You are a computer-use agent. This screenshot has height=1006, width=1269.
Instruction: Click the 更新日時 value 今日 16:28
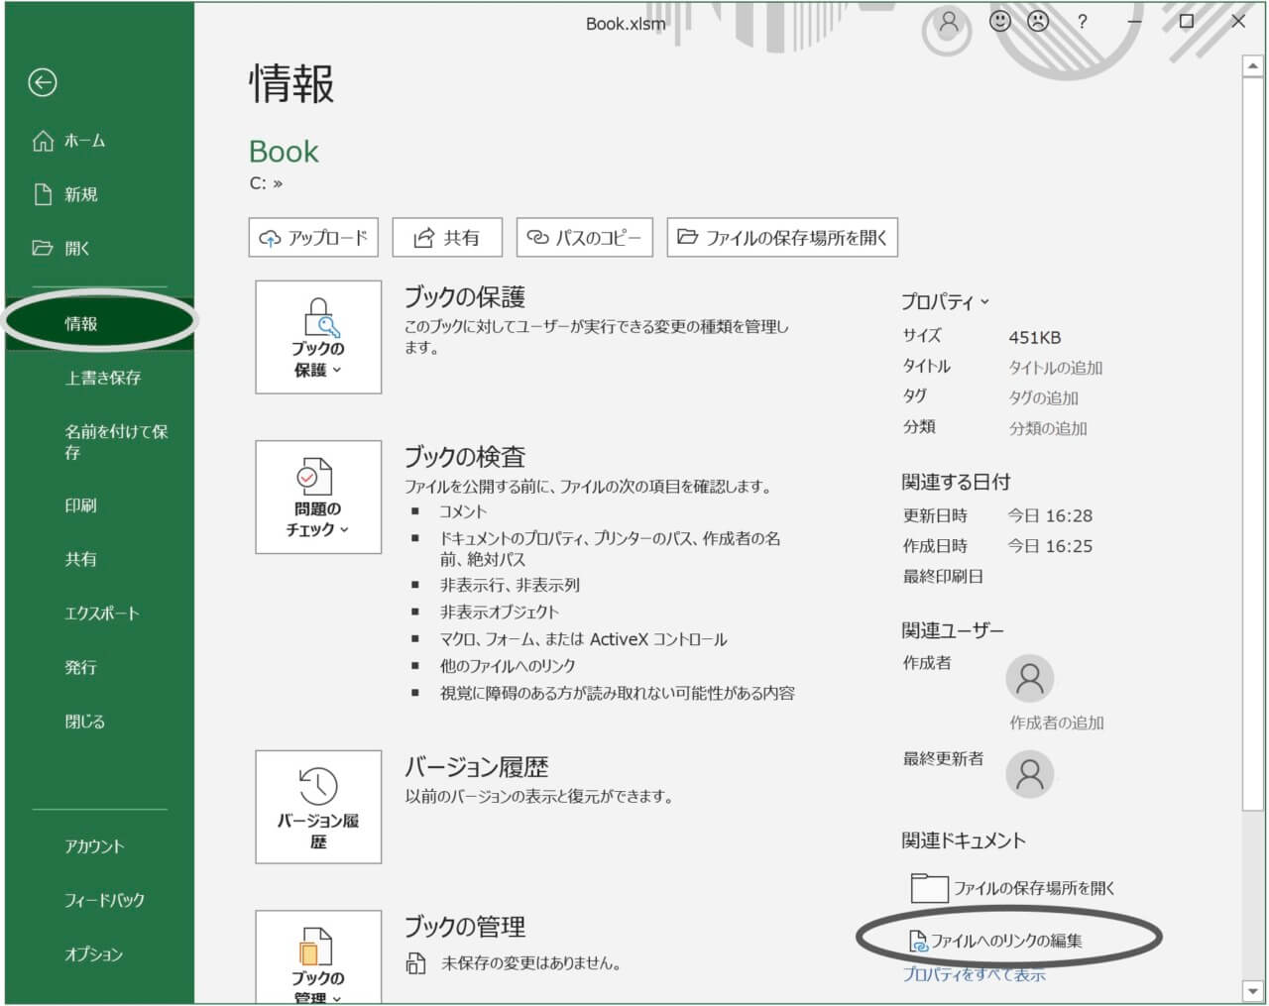(x=1050, y=515)
